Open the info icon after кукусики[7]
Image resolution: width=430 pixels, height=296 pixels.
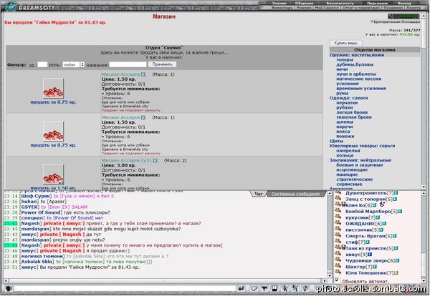tap(378, 217)
